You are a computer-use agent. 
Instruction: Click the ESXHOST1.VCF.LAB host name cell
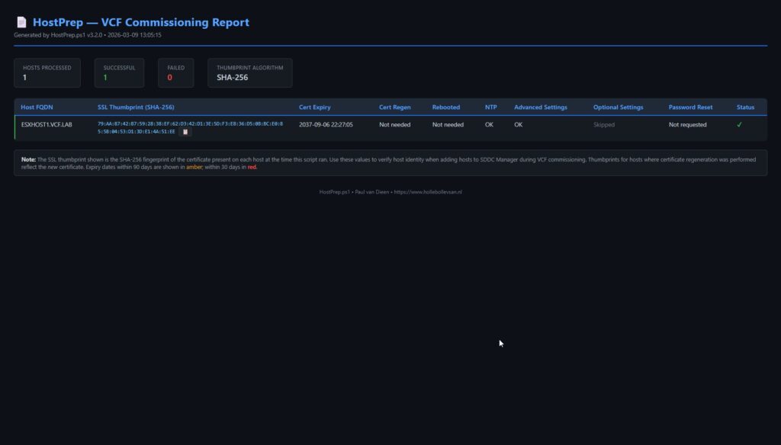point(47,124)
